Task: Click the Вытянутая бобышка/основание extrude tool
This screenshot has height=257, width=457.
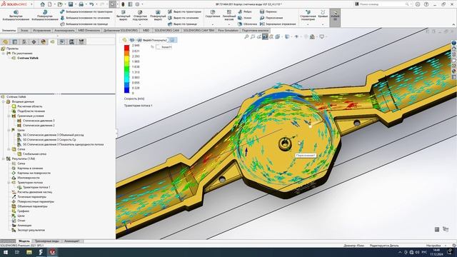Action: (x=16, y=16)
